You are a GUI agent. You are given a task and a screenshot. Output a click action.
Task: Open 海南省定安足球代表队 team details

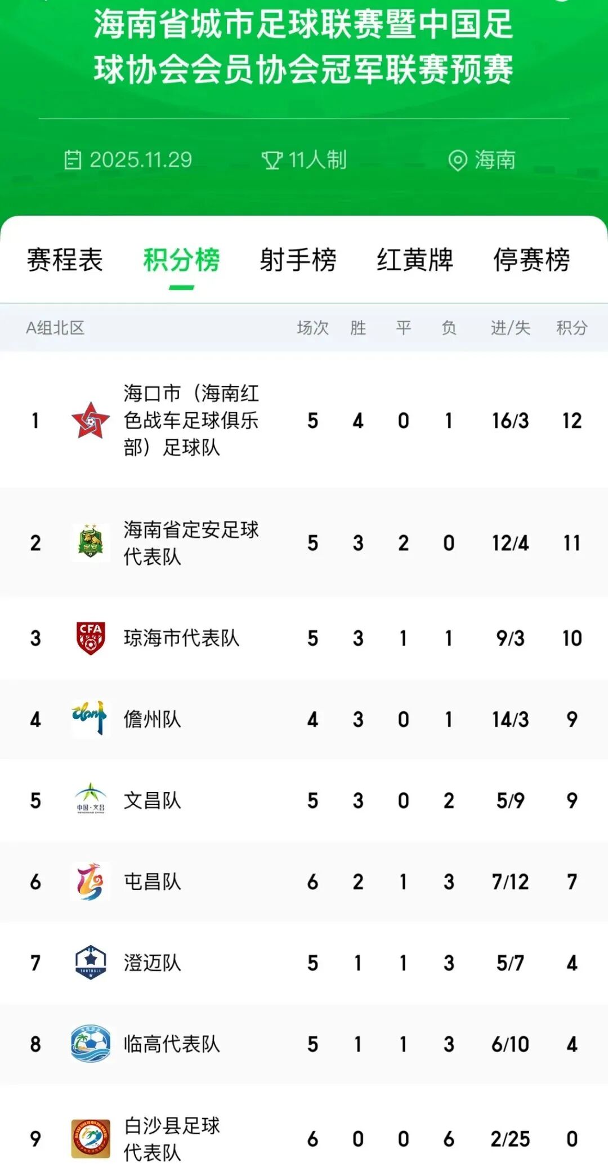point(191,542)
